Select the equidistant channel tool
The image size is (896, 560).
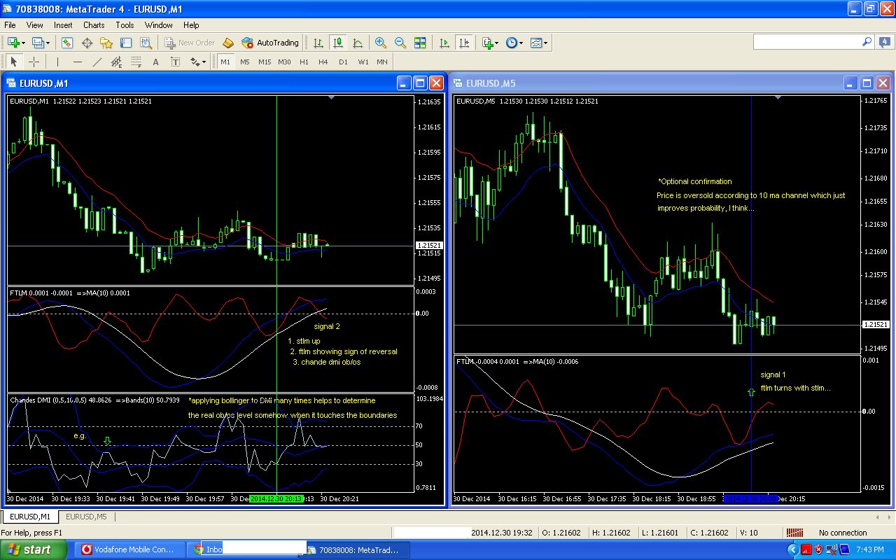click(117, 62)
